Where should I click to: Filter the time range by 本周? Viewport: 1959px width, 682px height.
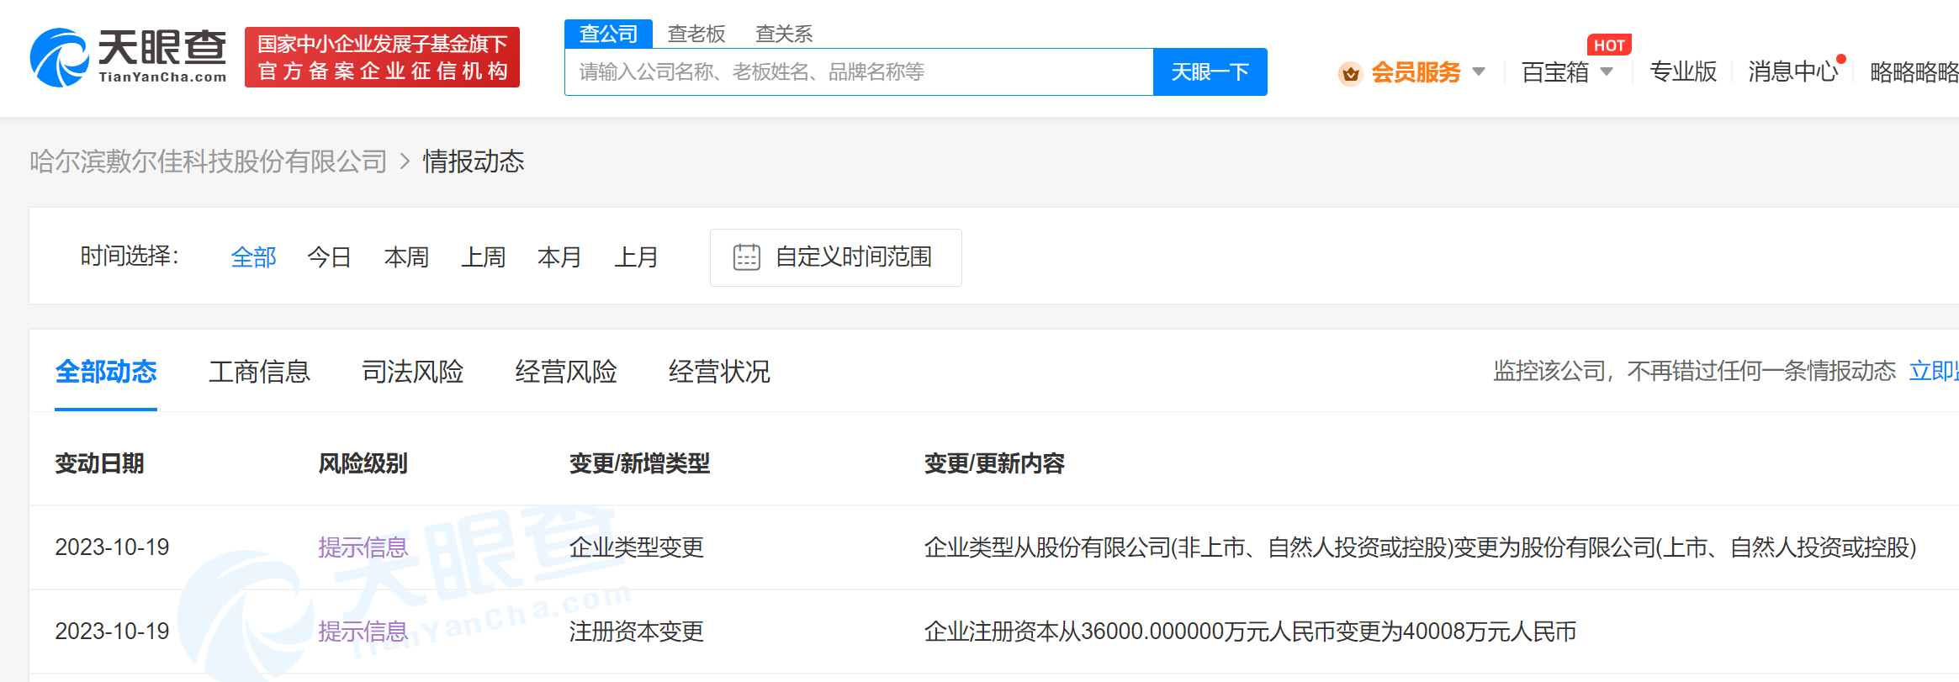pos(406,257)
